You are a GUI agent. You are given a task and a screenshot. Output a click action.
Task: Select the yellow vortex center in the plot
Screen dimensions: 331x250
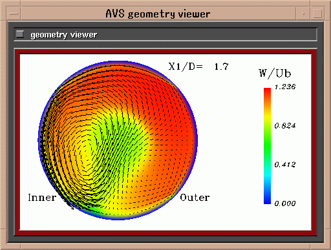(x=85, y=154)
